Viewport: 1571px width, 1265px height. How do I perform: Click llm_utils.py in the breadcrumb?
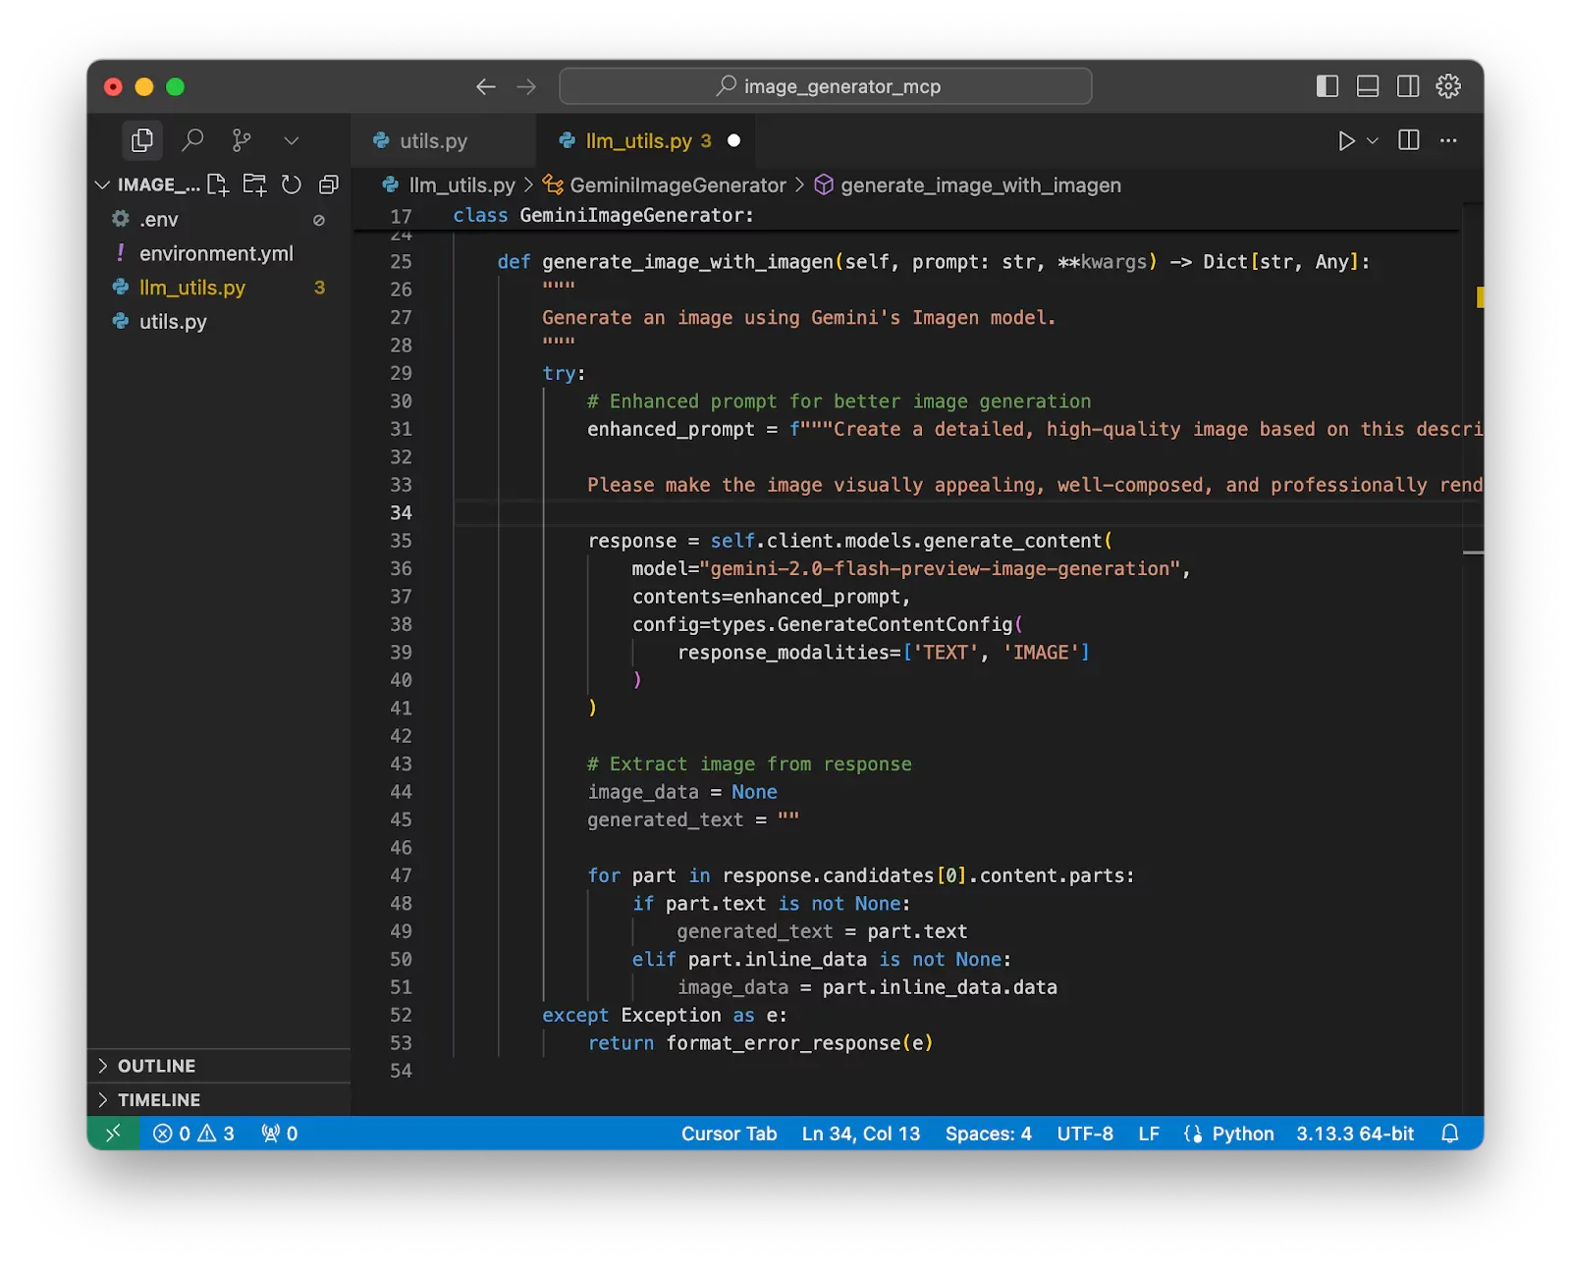[x=450, y=184]
